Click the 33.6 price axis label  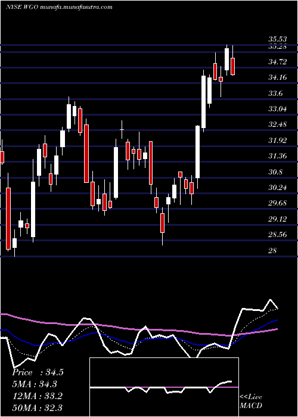275,94
